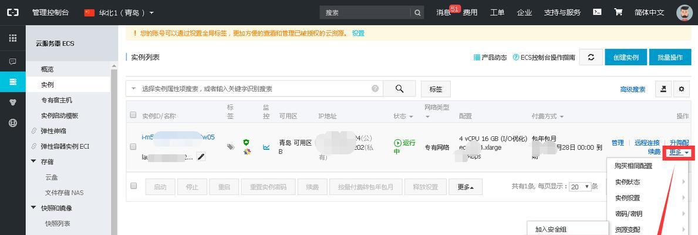Click the top bar 搜索 input field
The height and width of the screenshot is (235, 698).
pyautogui.click(x=366, y=12)
